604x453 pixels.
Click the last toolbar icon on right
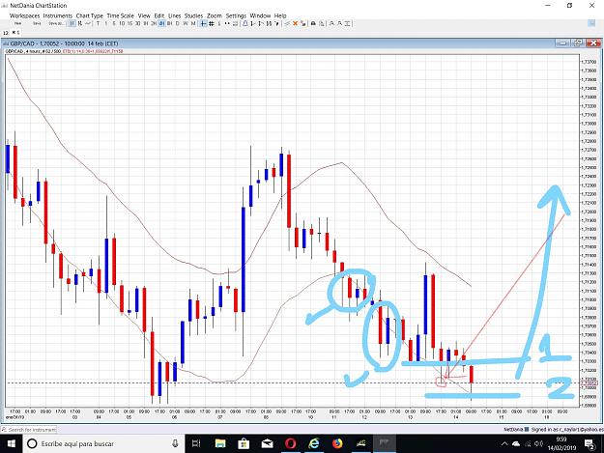point(348,23)
